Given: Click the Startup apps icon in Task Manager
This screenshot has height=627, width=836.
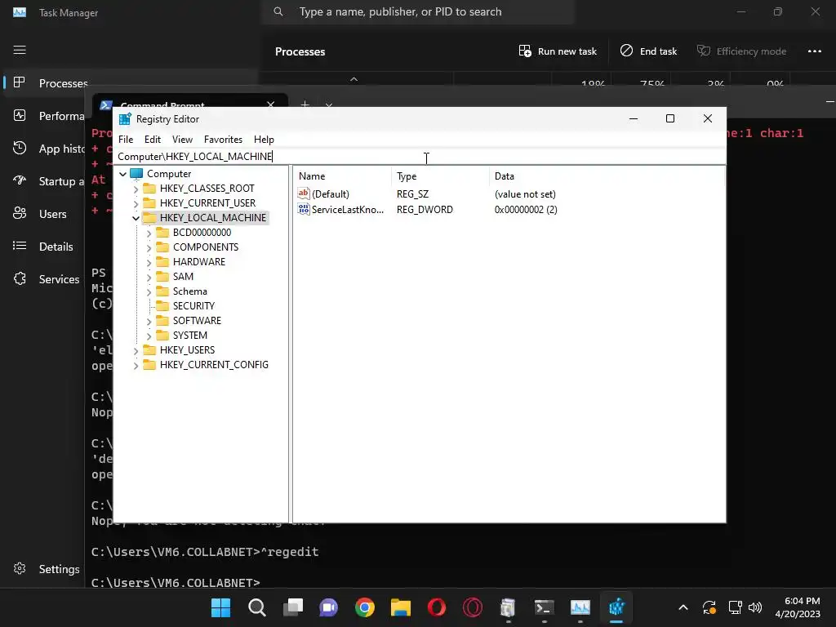Looking at the screenshot, I should pos(20,180).
